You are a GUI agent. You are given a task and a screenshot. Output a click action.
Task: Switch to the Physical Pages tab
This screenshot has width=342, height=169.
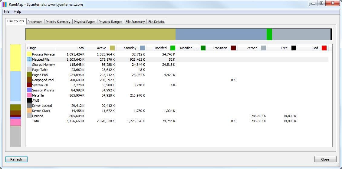pyautogui.click(x=84, y=22)
